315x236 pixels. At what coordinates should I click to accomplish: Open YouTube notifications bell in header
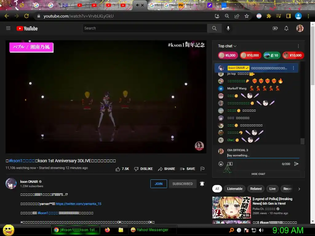click(x=286, y=28)
